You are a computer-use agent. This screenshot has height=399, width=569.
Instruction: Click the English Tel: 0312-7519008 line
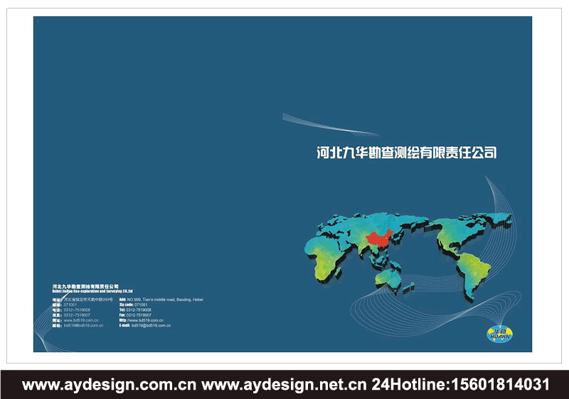coord(139,310)
